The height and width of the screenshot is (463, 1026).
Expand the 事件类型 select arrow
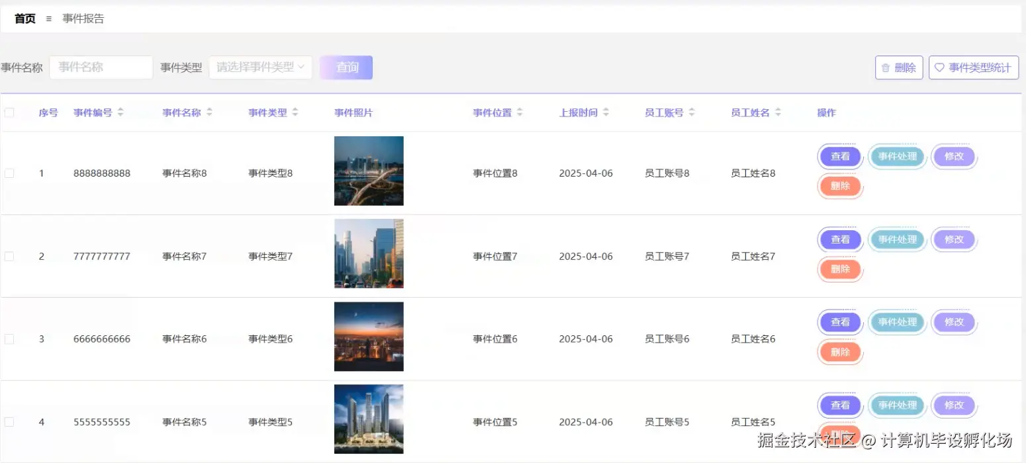302,67
